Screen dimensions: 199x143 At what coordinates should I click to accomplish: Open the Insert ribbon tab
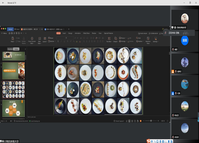(64, 33)
